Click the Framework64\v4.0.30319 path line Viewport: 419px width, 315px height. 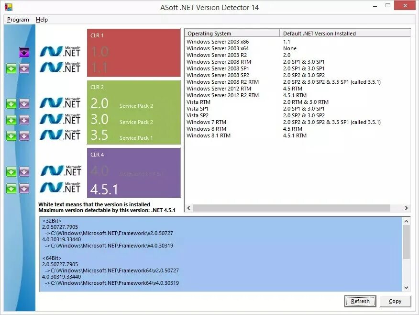(x=112, y=283)
